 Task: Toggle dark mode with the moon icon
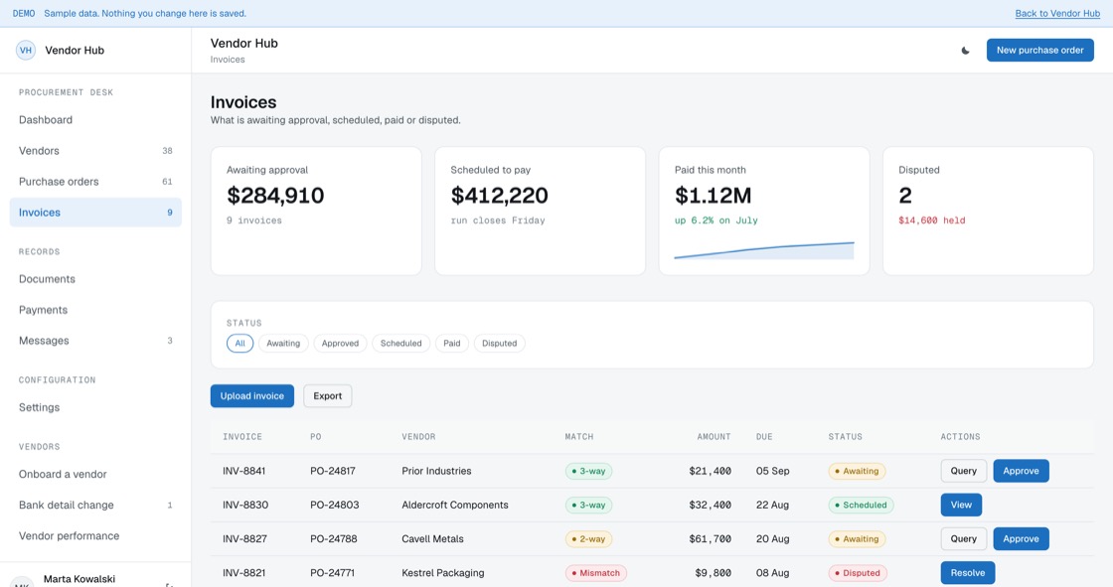pos(965,51)
